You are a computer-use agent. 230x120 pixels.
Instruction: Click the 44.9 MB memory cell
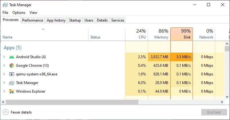(x=159, y=91)
